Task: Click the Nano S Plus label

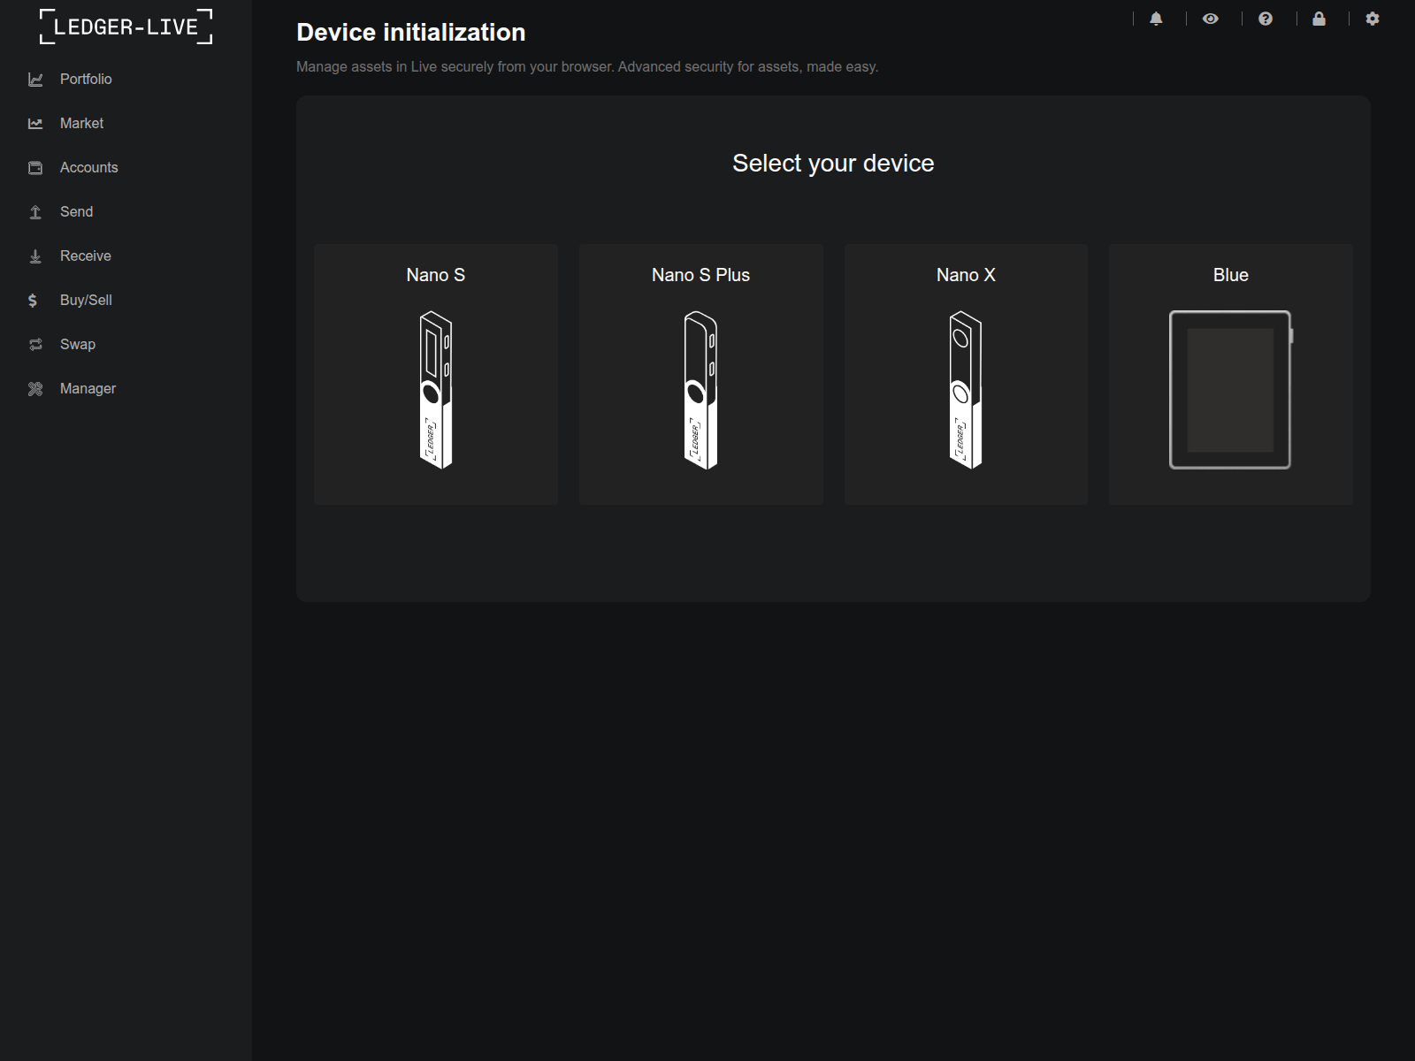Action: tap(700, 275)
